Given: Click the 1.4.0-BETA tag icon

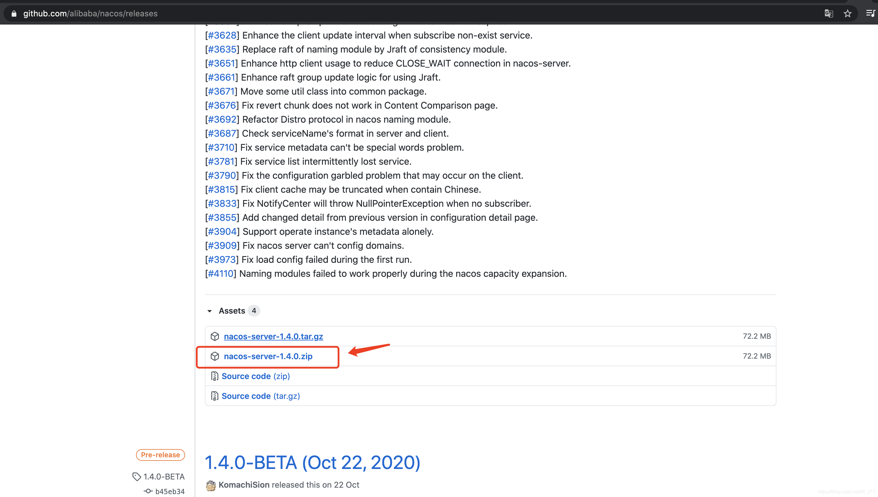Looking at the screenshot, I should tap(136, 477).
